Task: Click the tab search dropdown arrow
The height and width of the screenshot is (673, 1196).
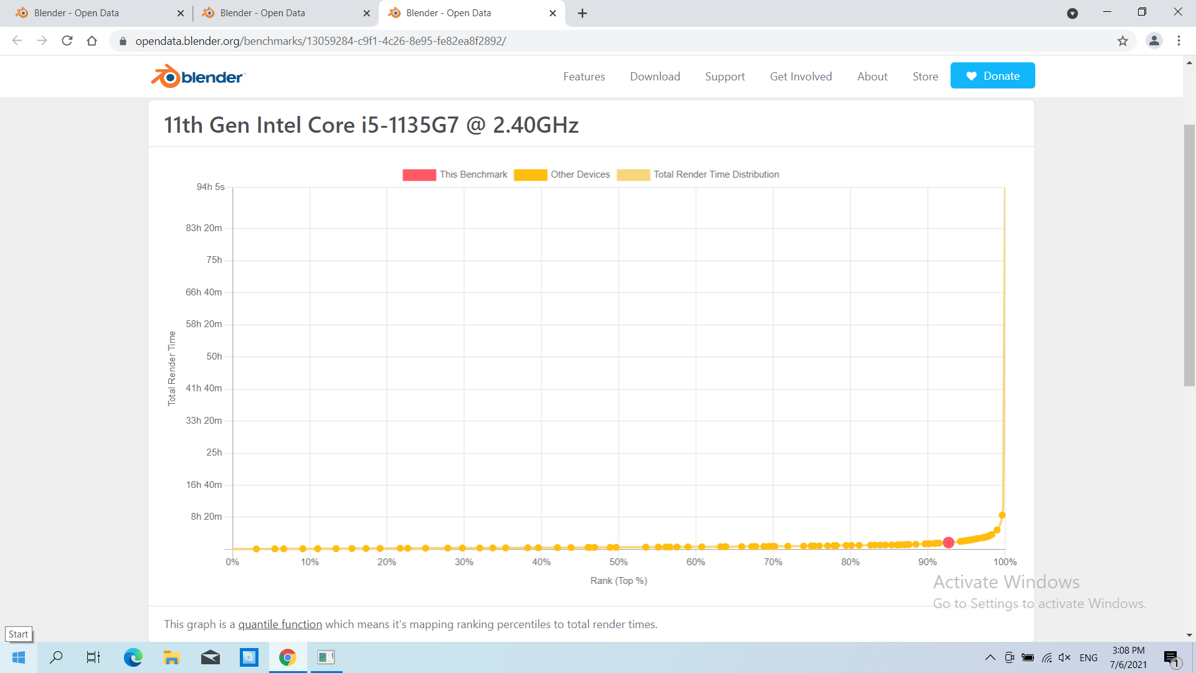Action: coord(1073,13)
